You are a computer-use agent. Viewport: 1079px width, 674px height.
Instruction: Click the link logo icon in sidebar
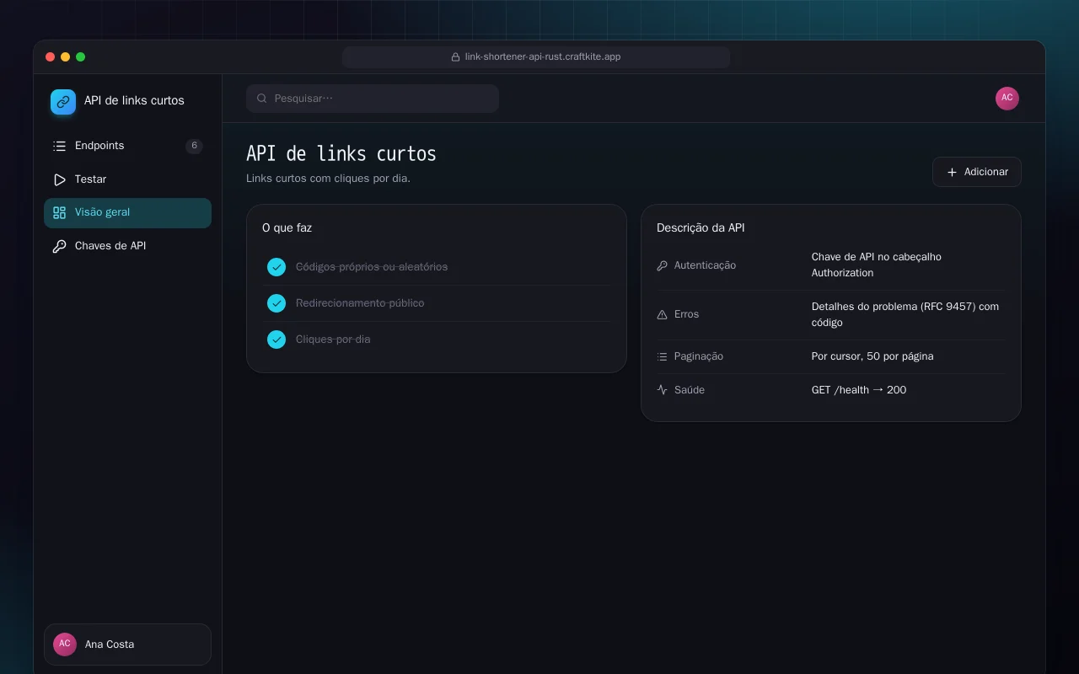[x=63, y=101]
